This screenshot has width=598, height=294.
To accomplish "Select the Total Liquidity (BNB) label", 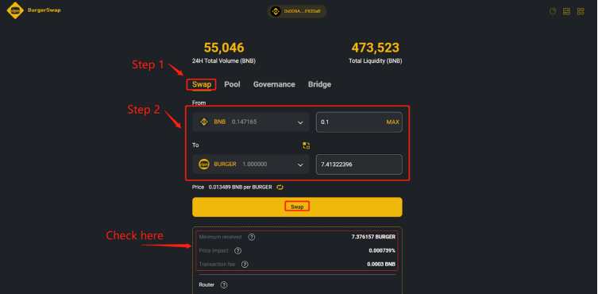I will 376,61.
